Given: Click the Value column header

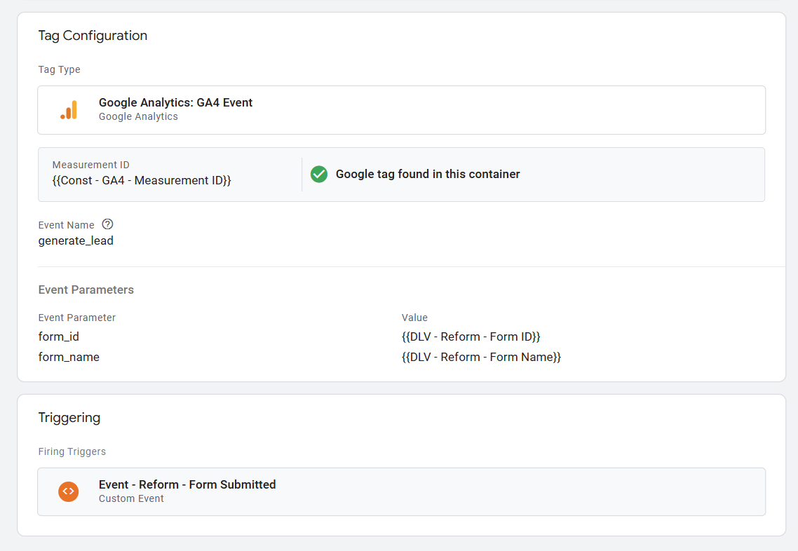Looking at the screenshot, I should pos(414,318).
